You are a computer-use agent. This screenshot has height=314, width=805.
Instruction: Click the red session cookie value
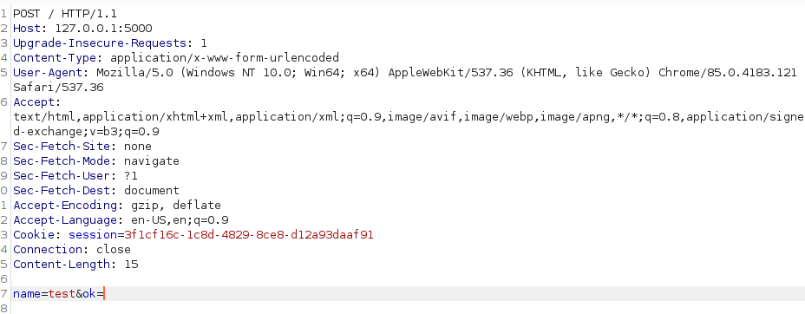point(248,235)
